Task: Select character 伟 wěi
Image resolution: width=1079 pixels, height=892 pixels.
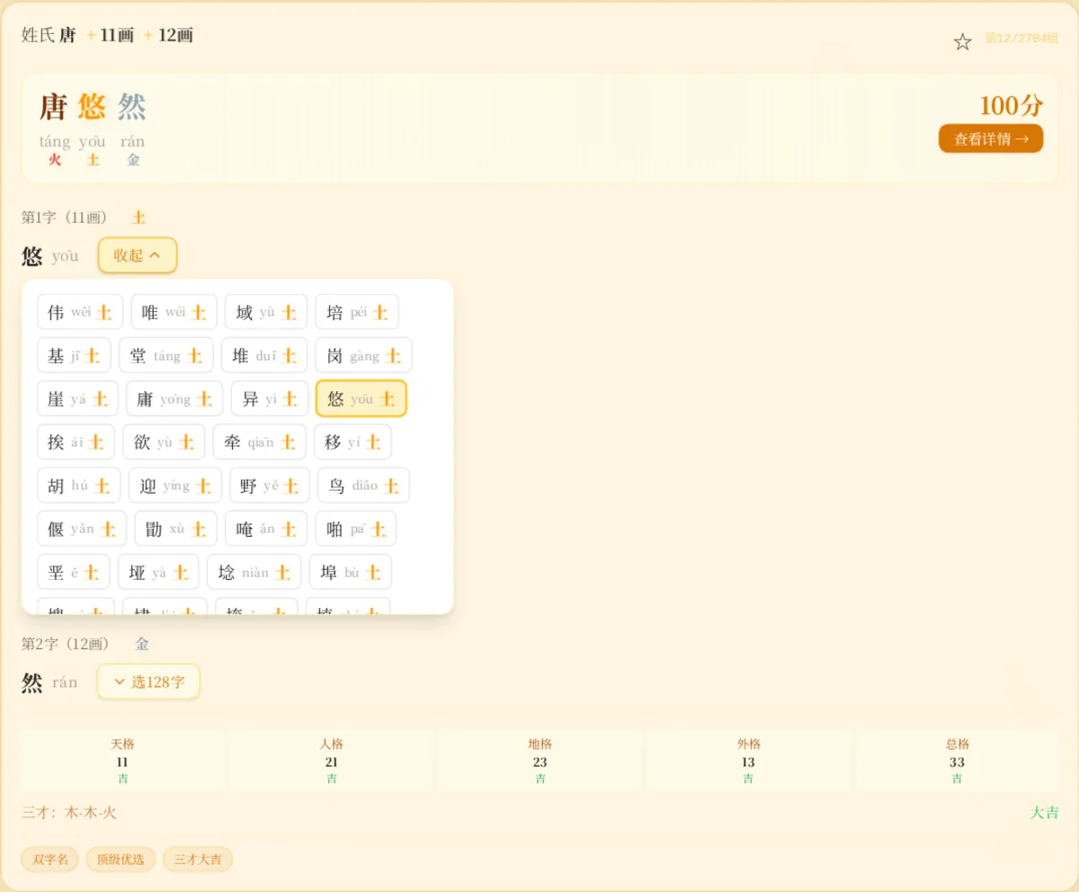Action: point(80,312)
